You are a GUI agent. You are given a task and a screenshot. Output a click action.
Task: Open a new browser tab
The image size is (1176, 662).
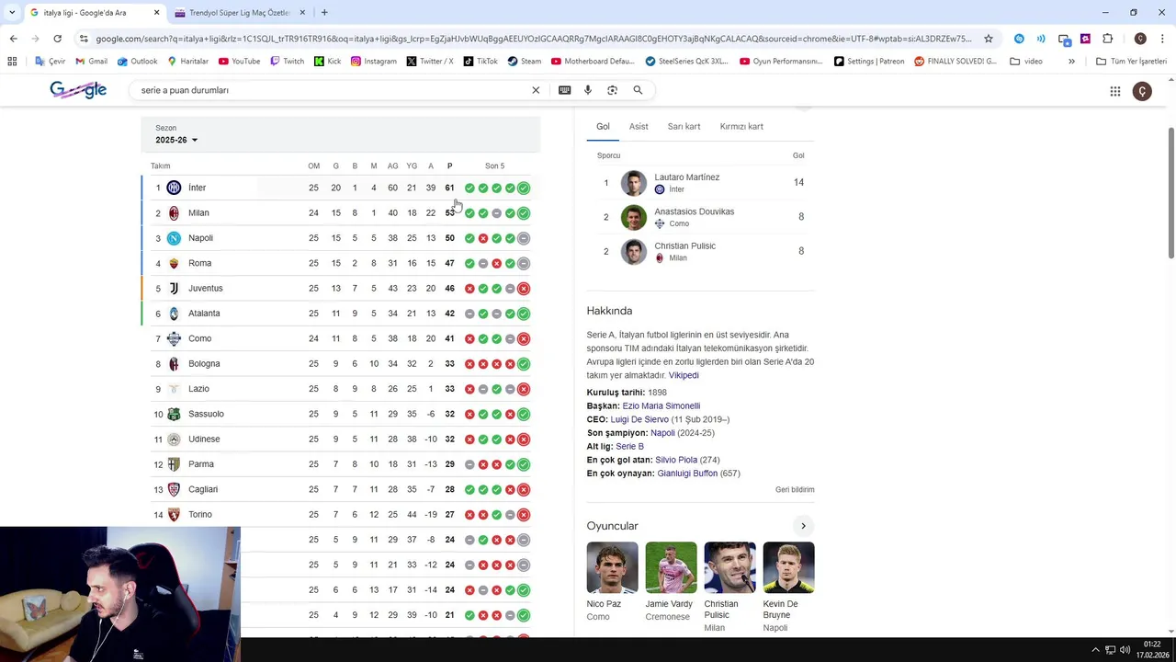324,13
